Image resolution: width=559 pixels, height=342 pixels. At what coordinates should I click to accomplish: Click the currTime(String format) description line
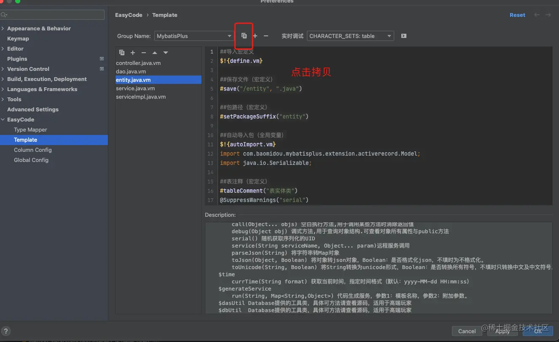pyautogui.click(x=350, y=281)
